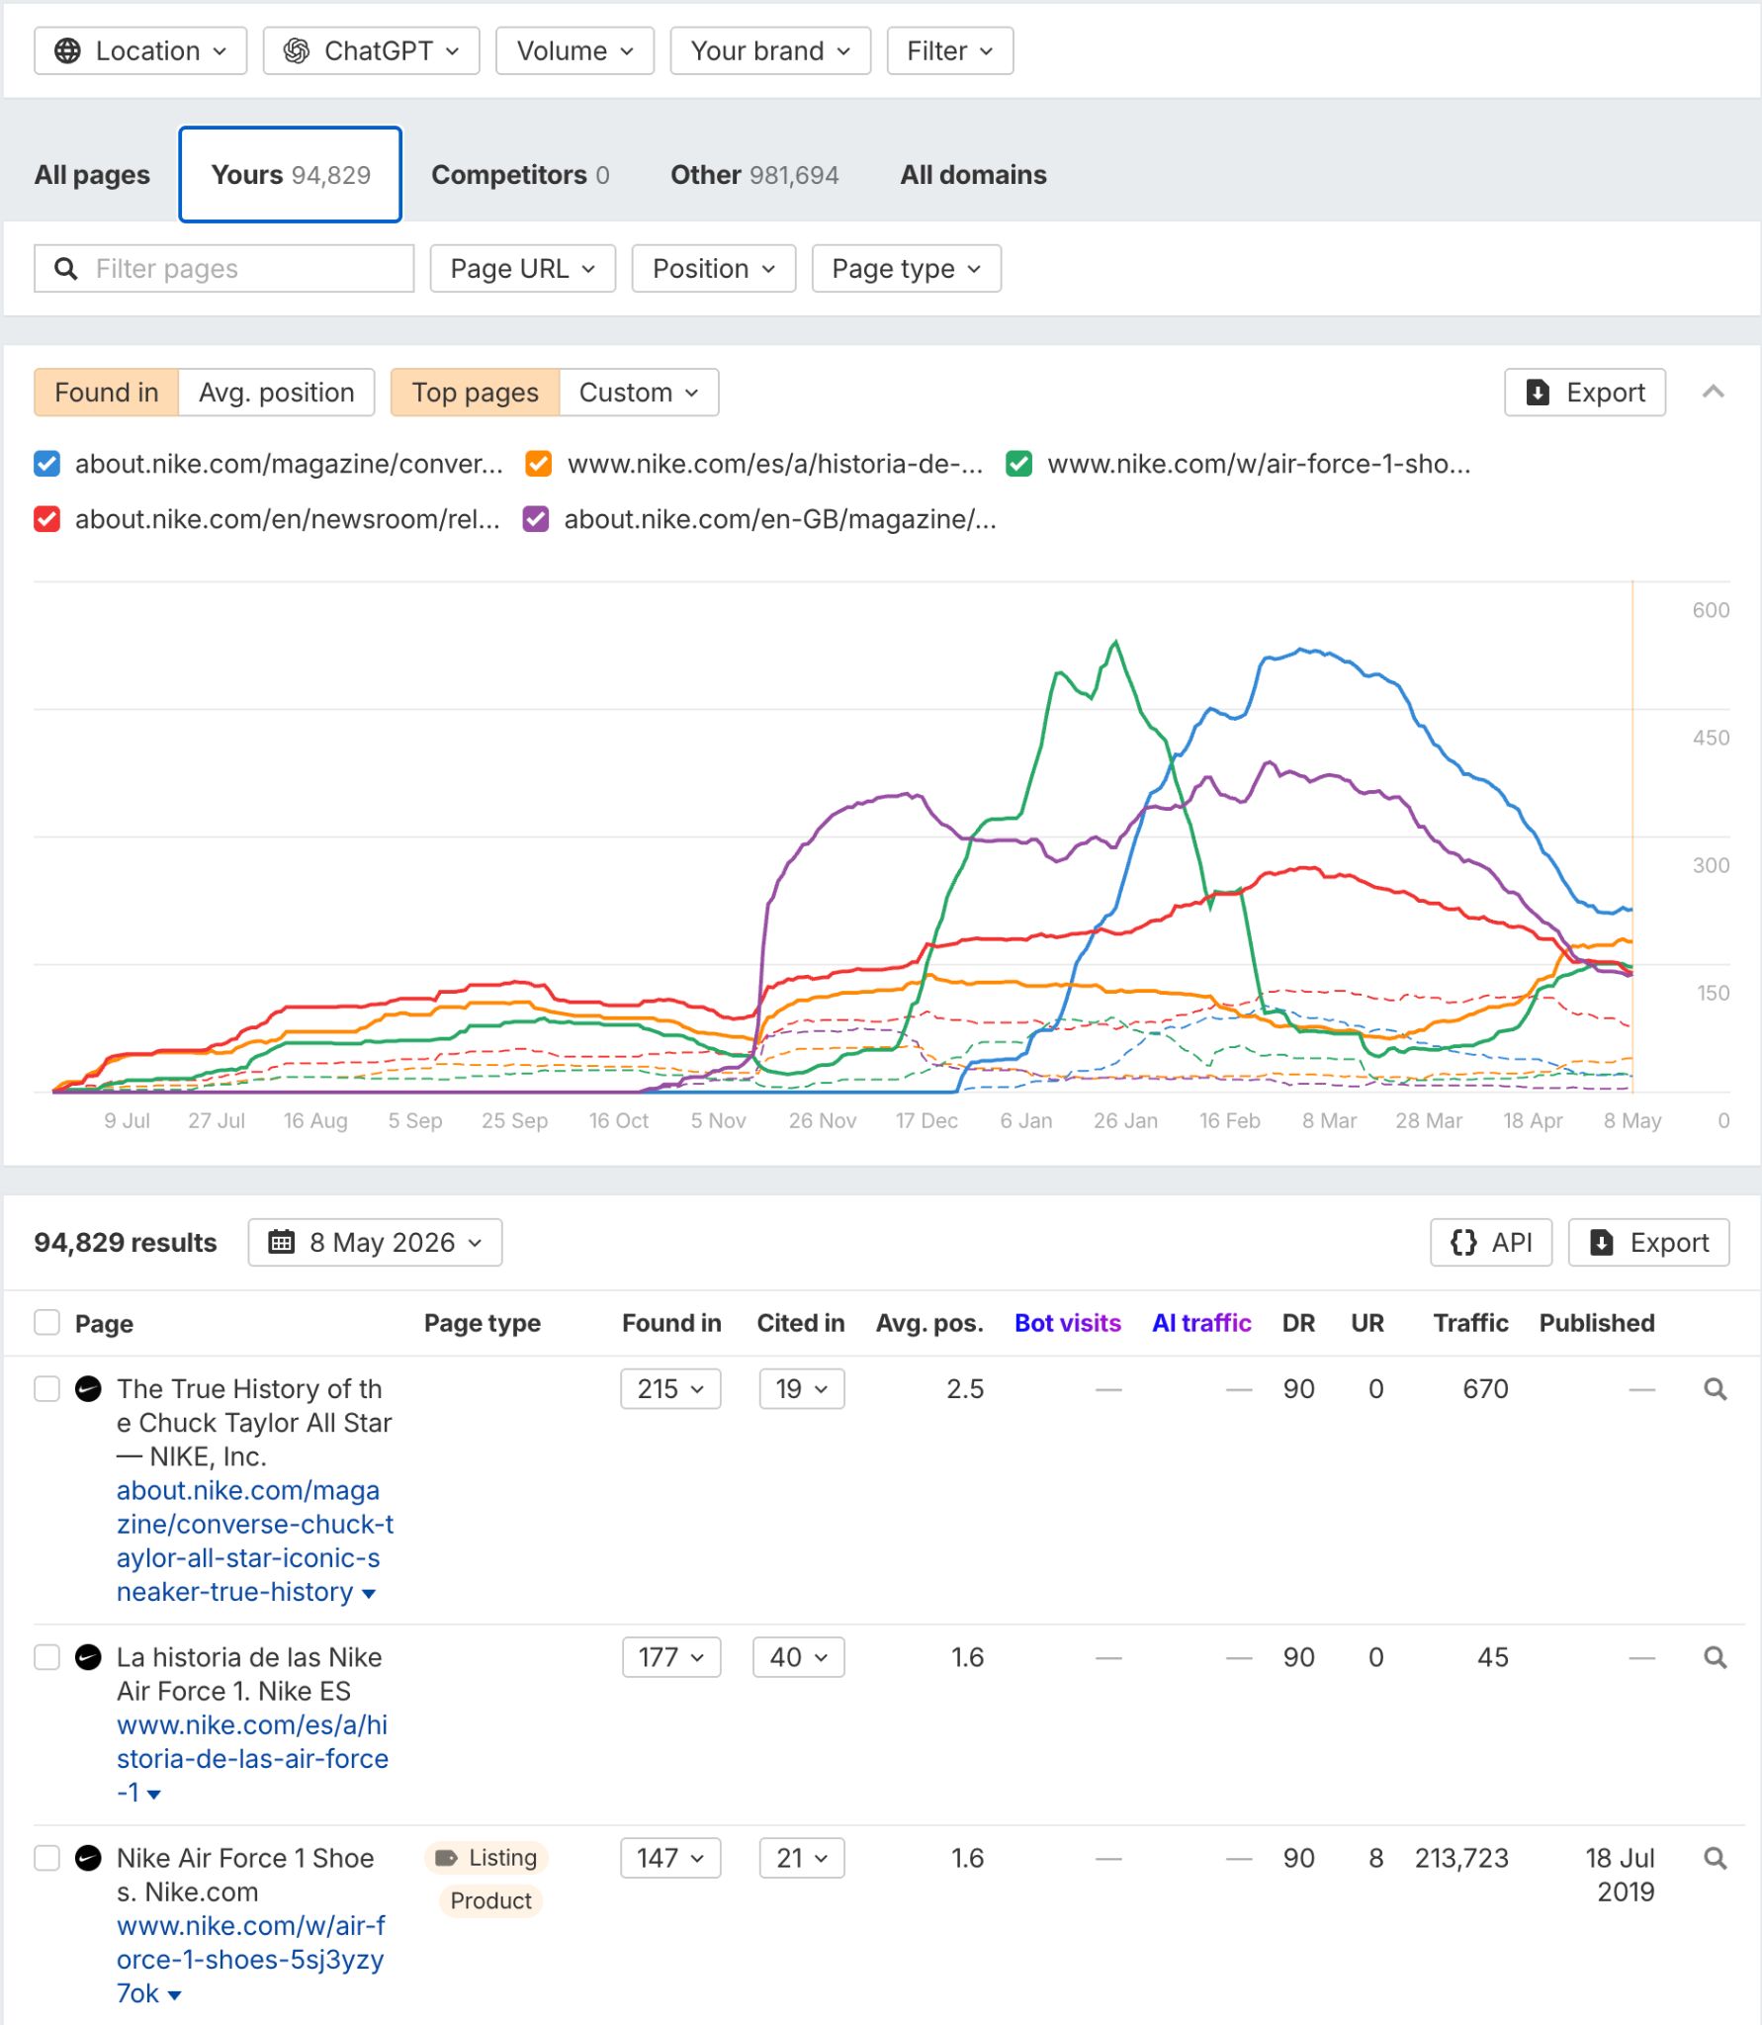Switch to the Competitors tab
1762x2025 pixels.
point(520,175)
